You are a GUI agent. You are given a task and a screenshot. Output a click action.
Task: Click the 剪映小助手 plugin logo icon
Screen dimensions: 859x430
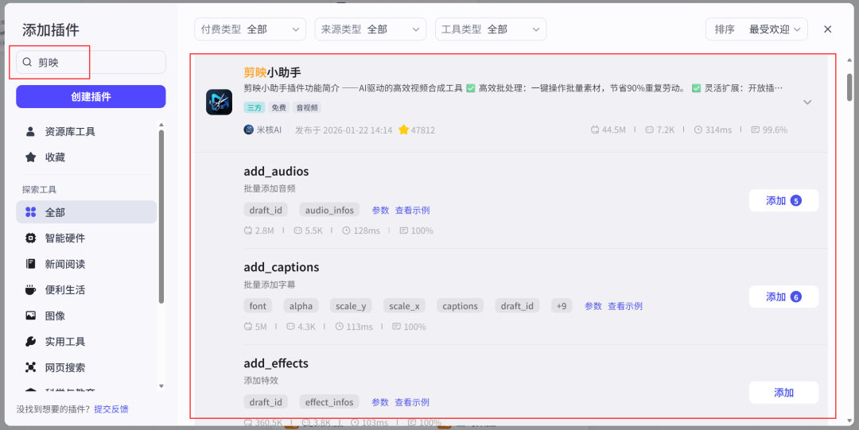[x=219, y=102]
